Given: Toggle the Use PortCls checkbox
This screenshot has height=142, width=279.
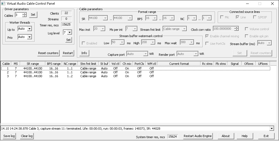Looking at the screenshot, I should click(207, 43).
